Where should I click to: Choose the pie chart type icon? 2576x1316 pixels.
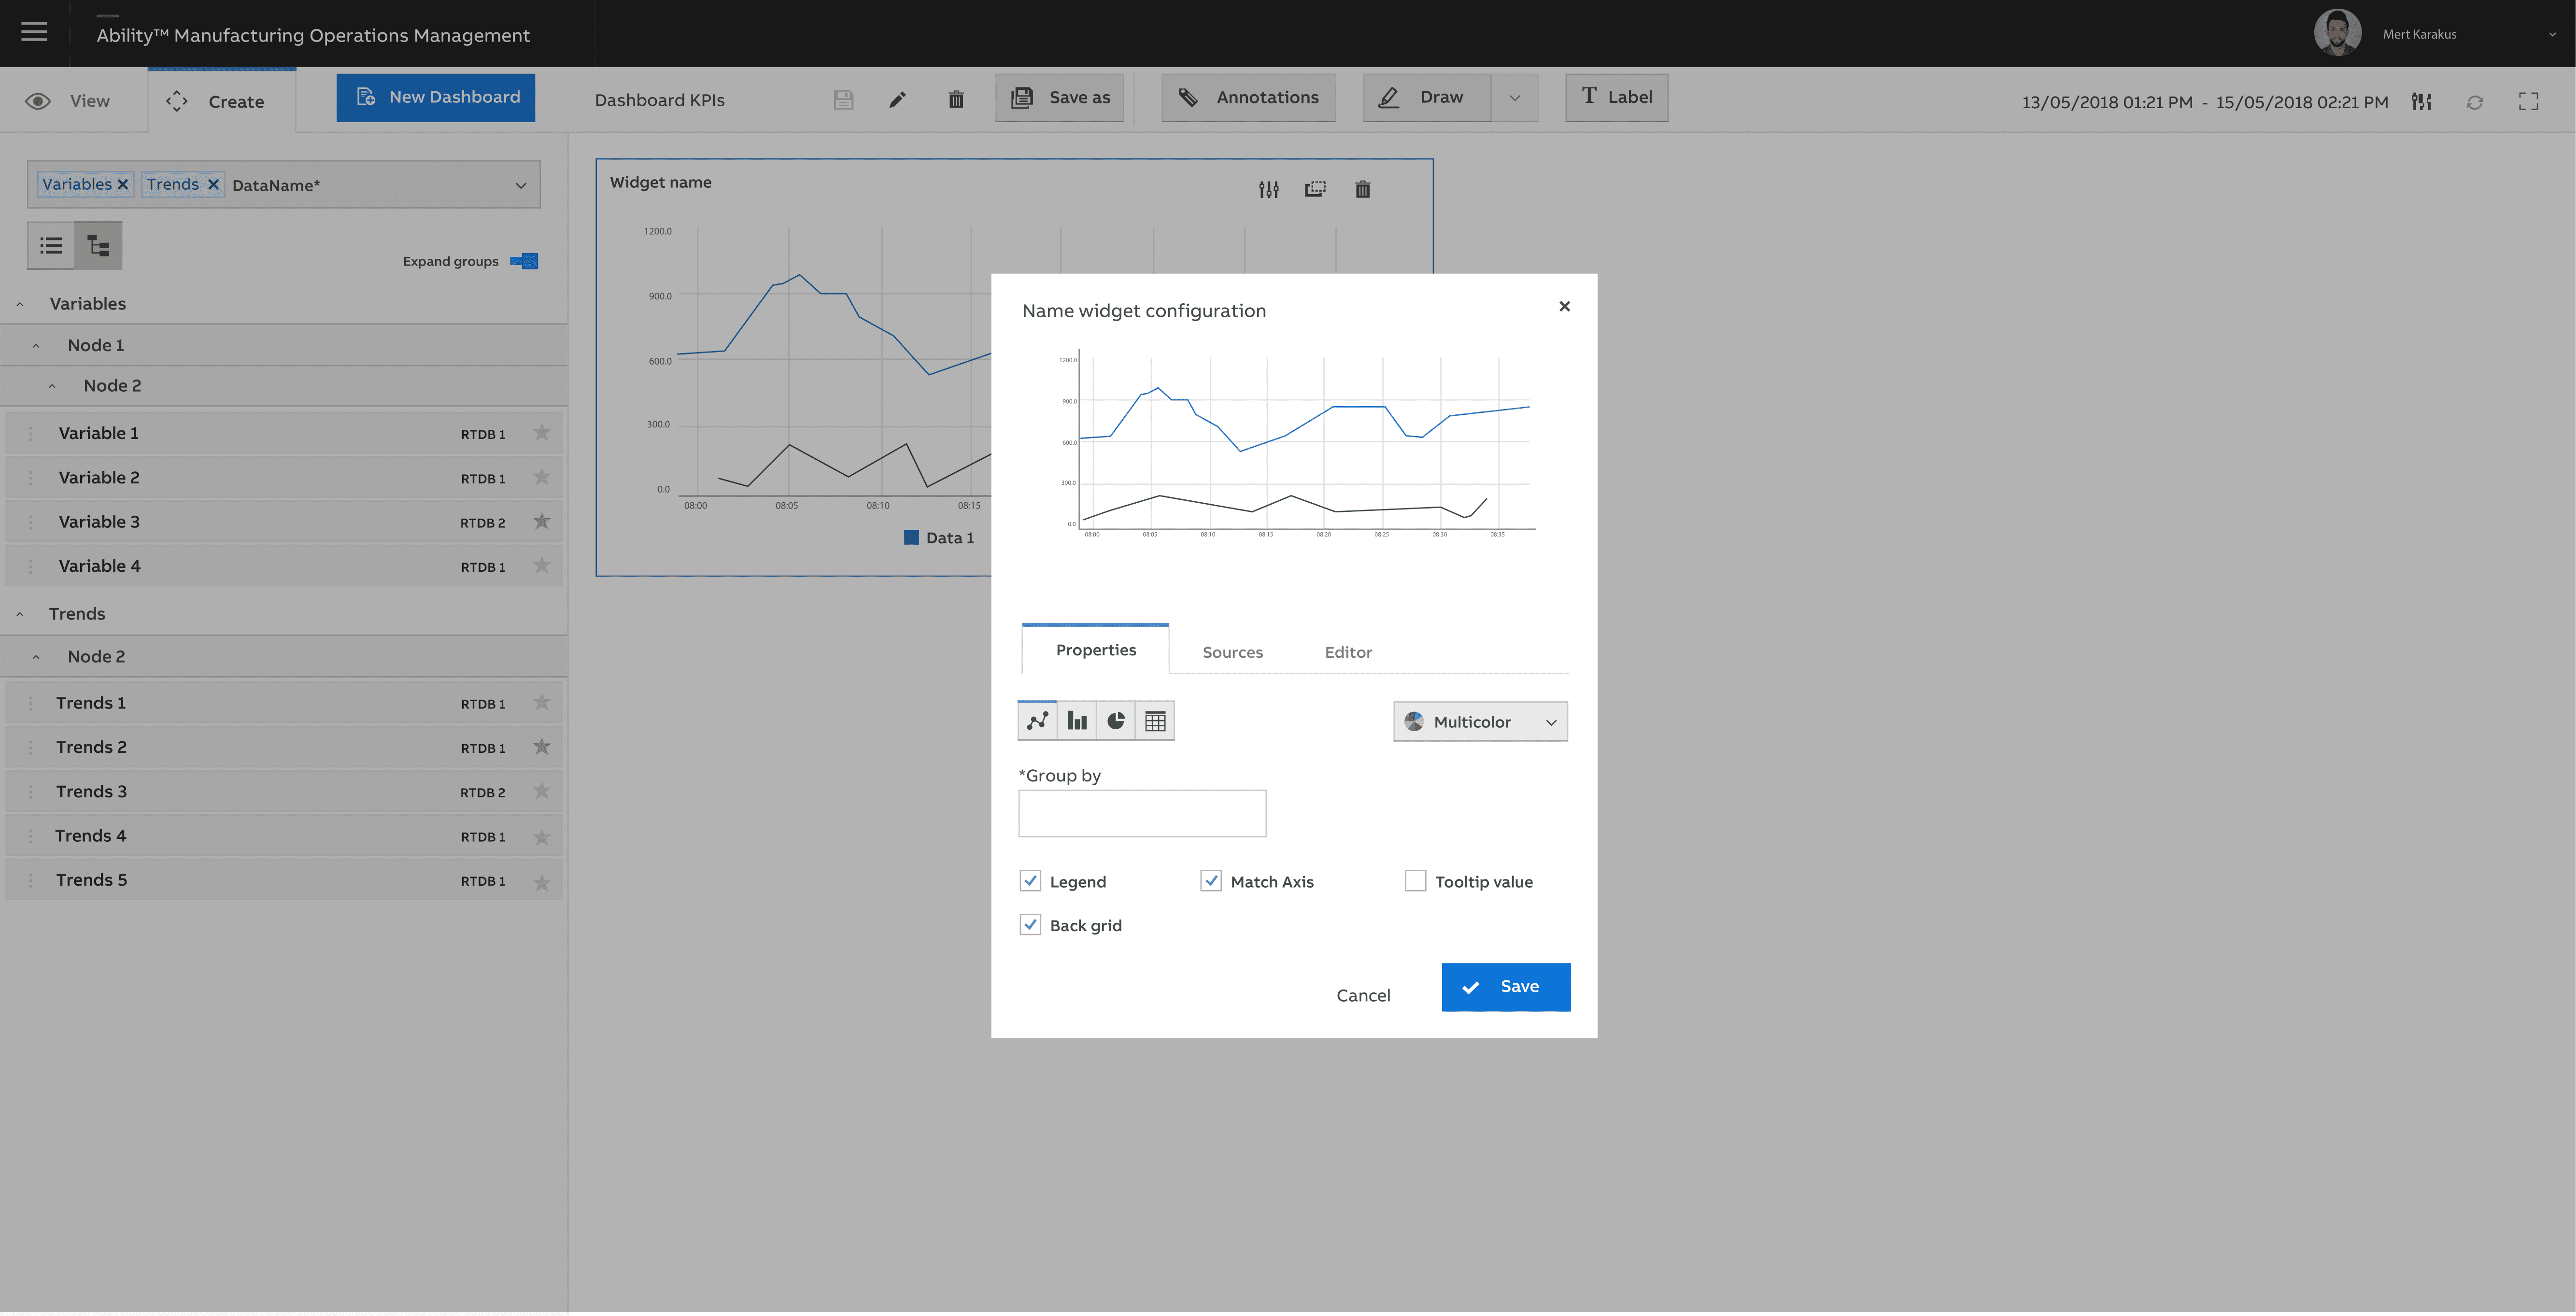tap(1116, 721)
